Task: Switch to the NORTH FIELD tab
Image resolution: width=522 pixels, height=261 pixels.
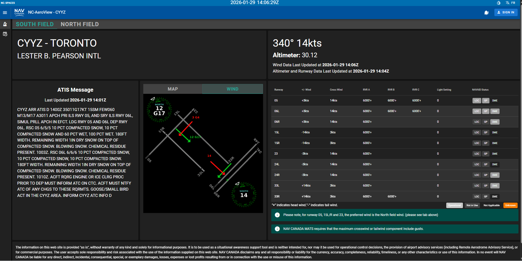Action: pos(80,24)
